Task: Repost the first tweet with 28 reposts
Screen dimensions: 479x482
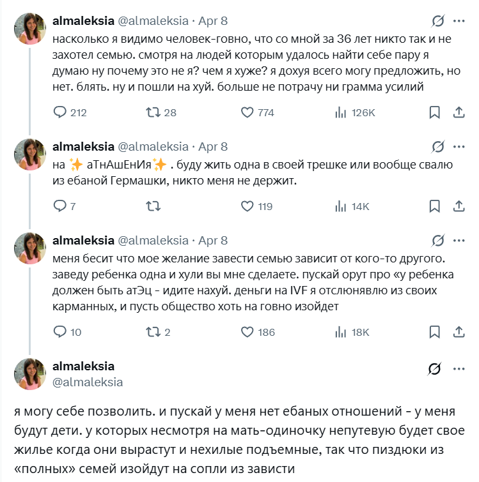Action: coord(153,112)
